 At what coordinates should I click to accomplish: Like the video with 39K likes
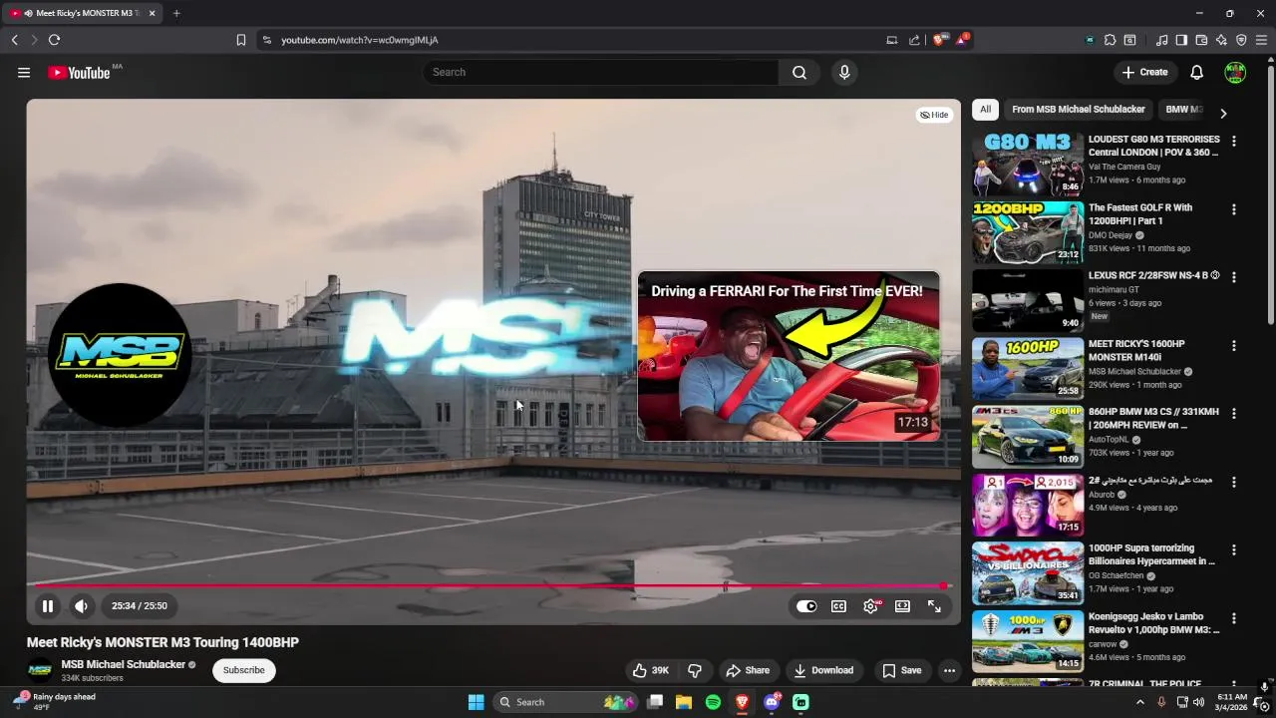point(650,670)
